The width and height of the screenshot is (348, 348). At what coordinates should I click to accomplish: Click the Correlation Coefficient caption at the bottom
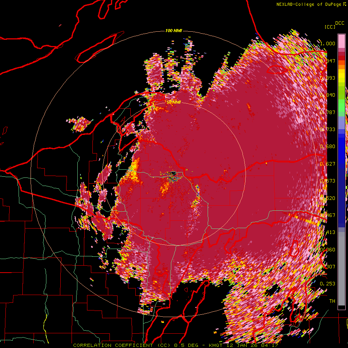176,345
